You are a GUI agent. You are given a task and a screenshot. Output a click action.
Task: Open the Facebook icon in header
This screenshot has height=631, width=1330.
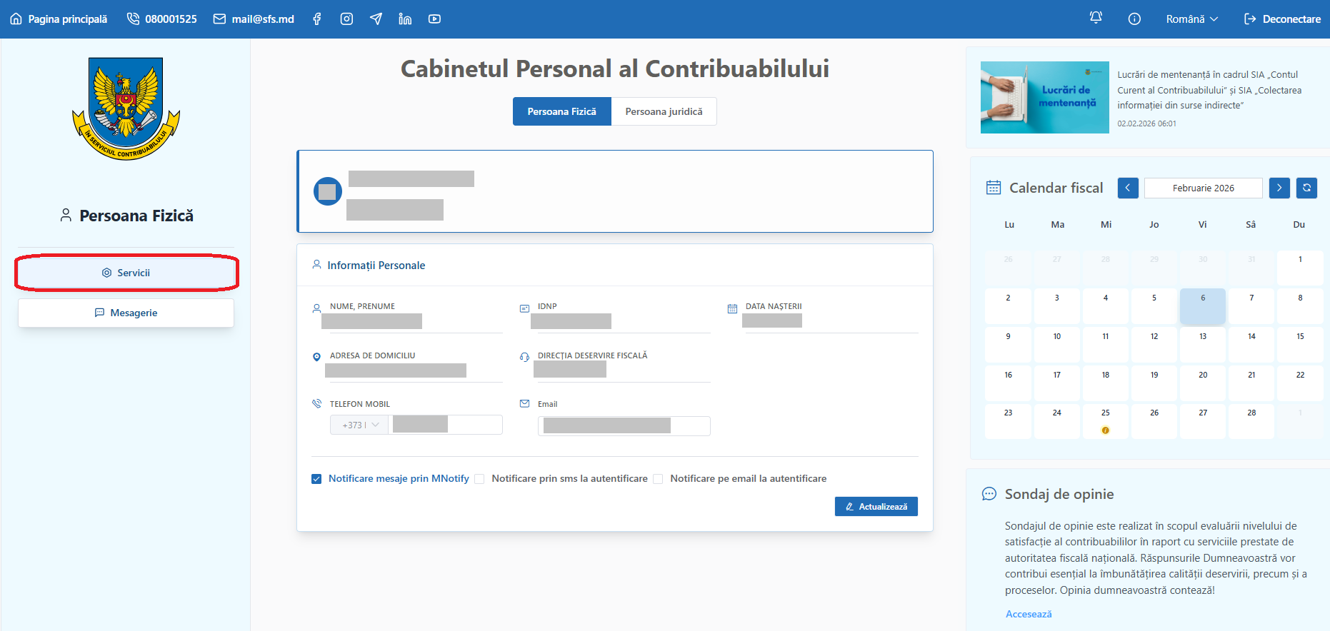click(x=317, y=19)
